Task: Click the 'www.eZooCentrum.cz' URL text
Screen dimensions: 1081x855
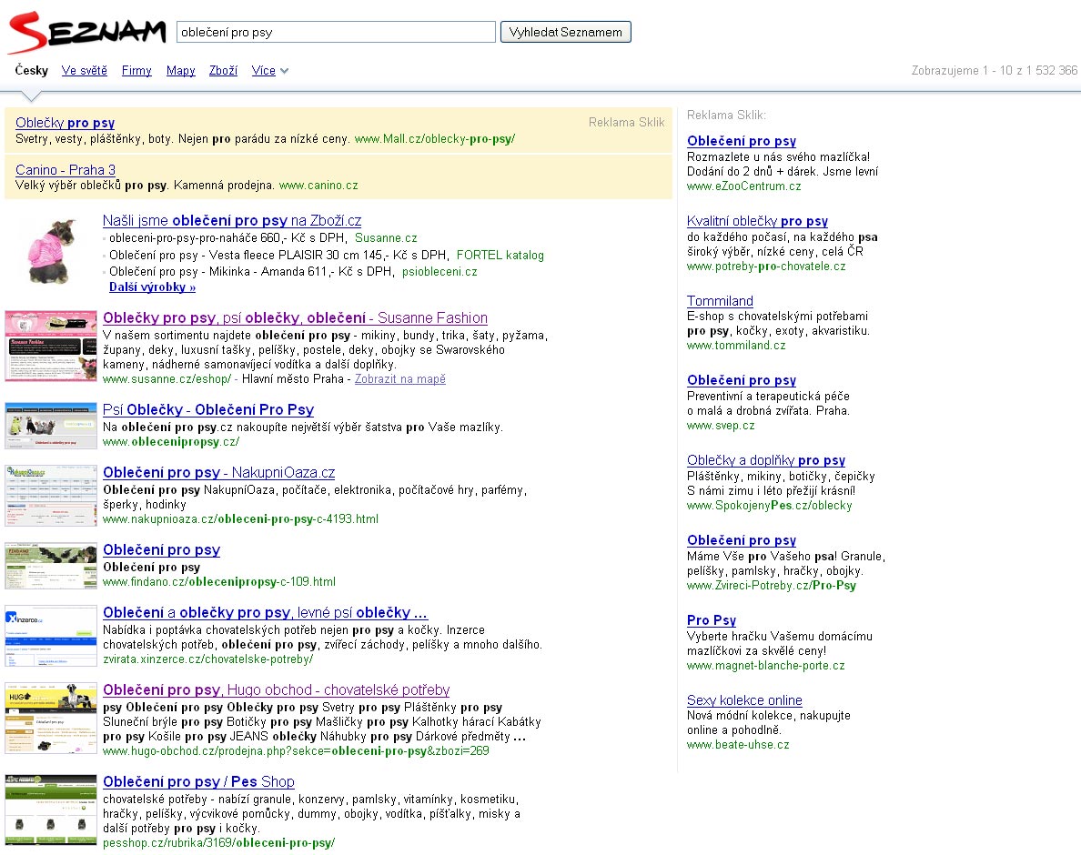Action: [x=744, y=186]
